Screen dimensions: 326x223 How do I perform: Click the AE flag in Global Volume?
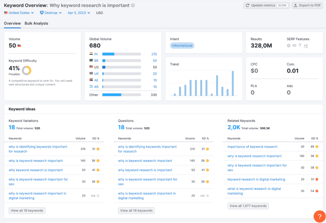click(x=91, y=80)
